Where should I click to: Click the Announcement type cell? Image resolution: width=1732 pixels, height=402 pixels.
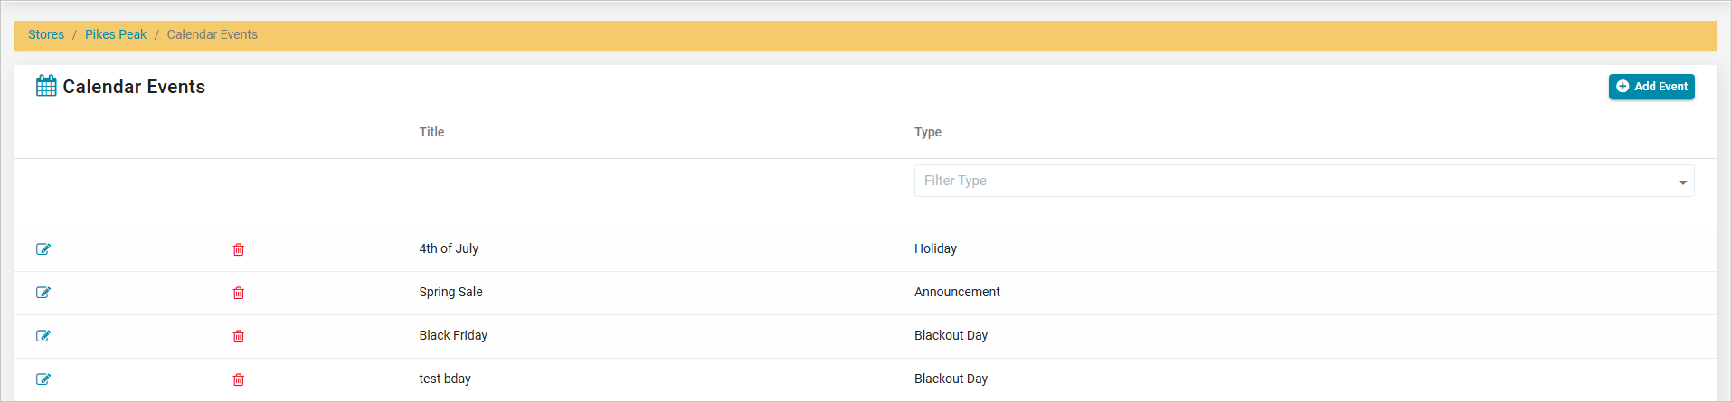(957, 292)
